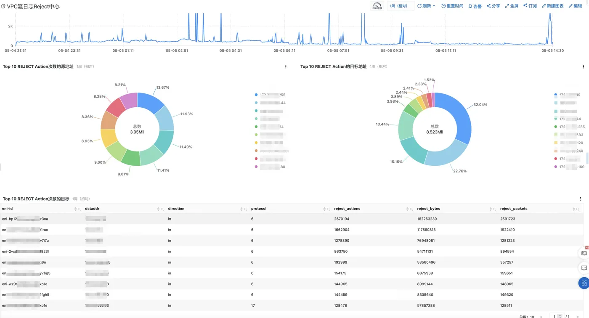Screen dimensions: 589x318
Task: Click the 刷新 refresh button
Action: (424, 6)
